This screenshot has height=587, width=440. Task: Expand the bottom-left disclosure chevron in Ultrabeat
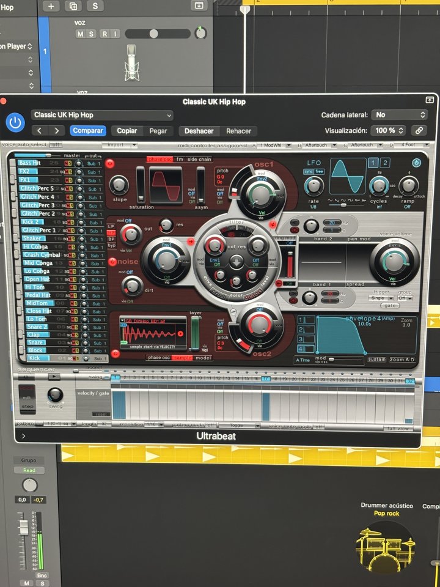(x=24, y=436)
